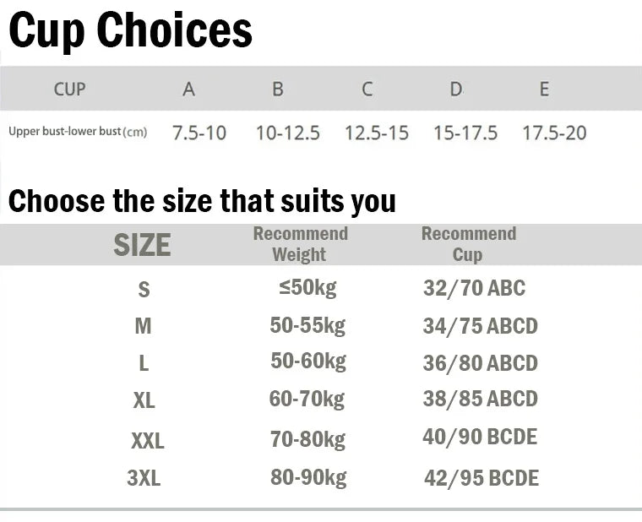
Task: Select size 3XL row label
Action: point(144,478)
